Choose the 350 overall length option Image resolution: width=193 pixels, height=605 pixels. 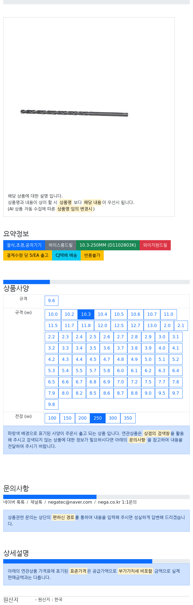pyautogui.click(x=128, y=418)
